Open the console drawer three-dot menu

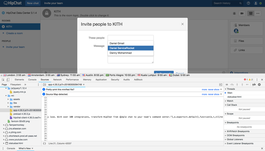[x=3, y=148]
